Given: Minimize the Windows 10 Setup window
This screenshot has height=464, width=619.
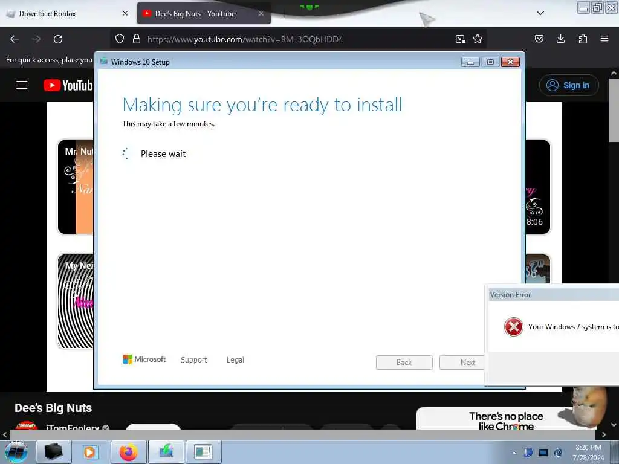Looking at the screenshot, I should click(470, 62).
